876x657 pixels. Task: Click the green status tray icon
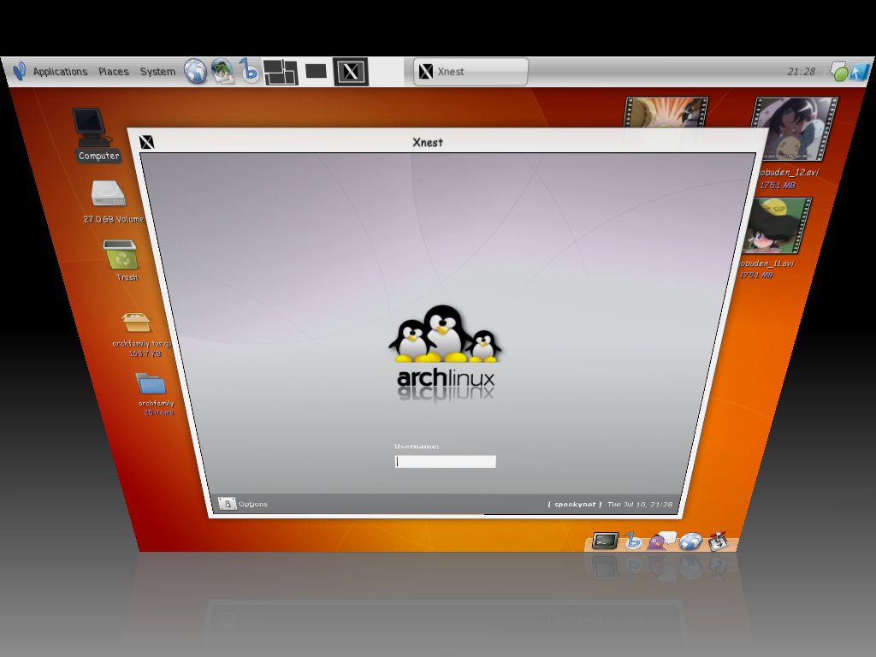coord(839,72)
